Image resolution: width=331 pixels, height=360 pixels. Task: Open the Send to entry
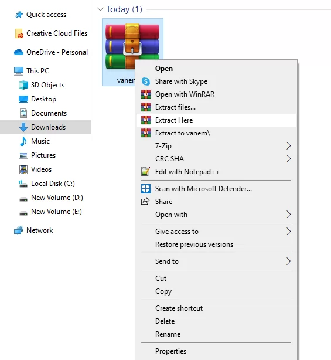pos(216,261)
